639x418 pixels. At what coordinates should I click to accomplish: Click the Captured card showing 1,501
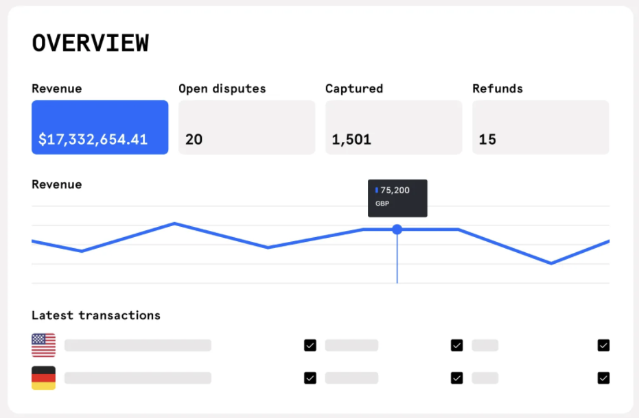point(393,127)
